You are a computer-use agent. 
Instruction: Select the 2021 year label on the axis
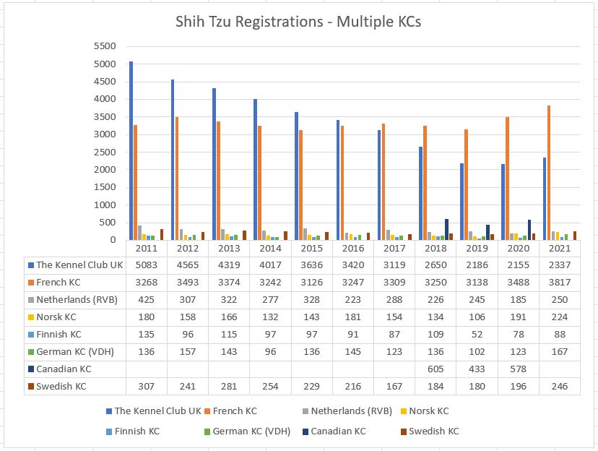pyautogui.click(x=558, y=248)
